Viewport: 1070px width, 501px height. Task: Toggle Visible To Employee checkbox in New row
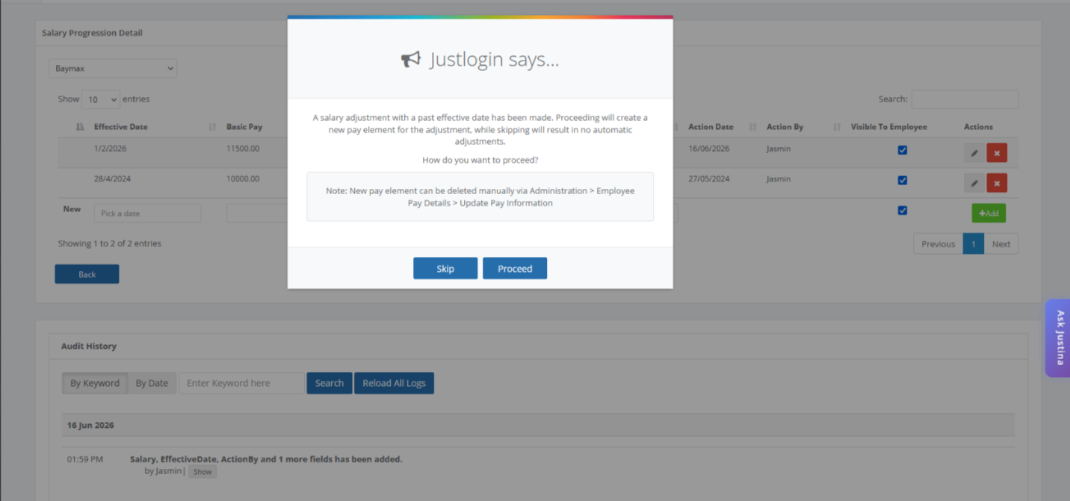[903, 211]
